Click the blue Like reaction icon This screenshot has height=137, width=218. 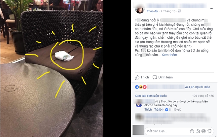(137, 87)
